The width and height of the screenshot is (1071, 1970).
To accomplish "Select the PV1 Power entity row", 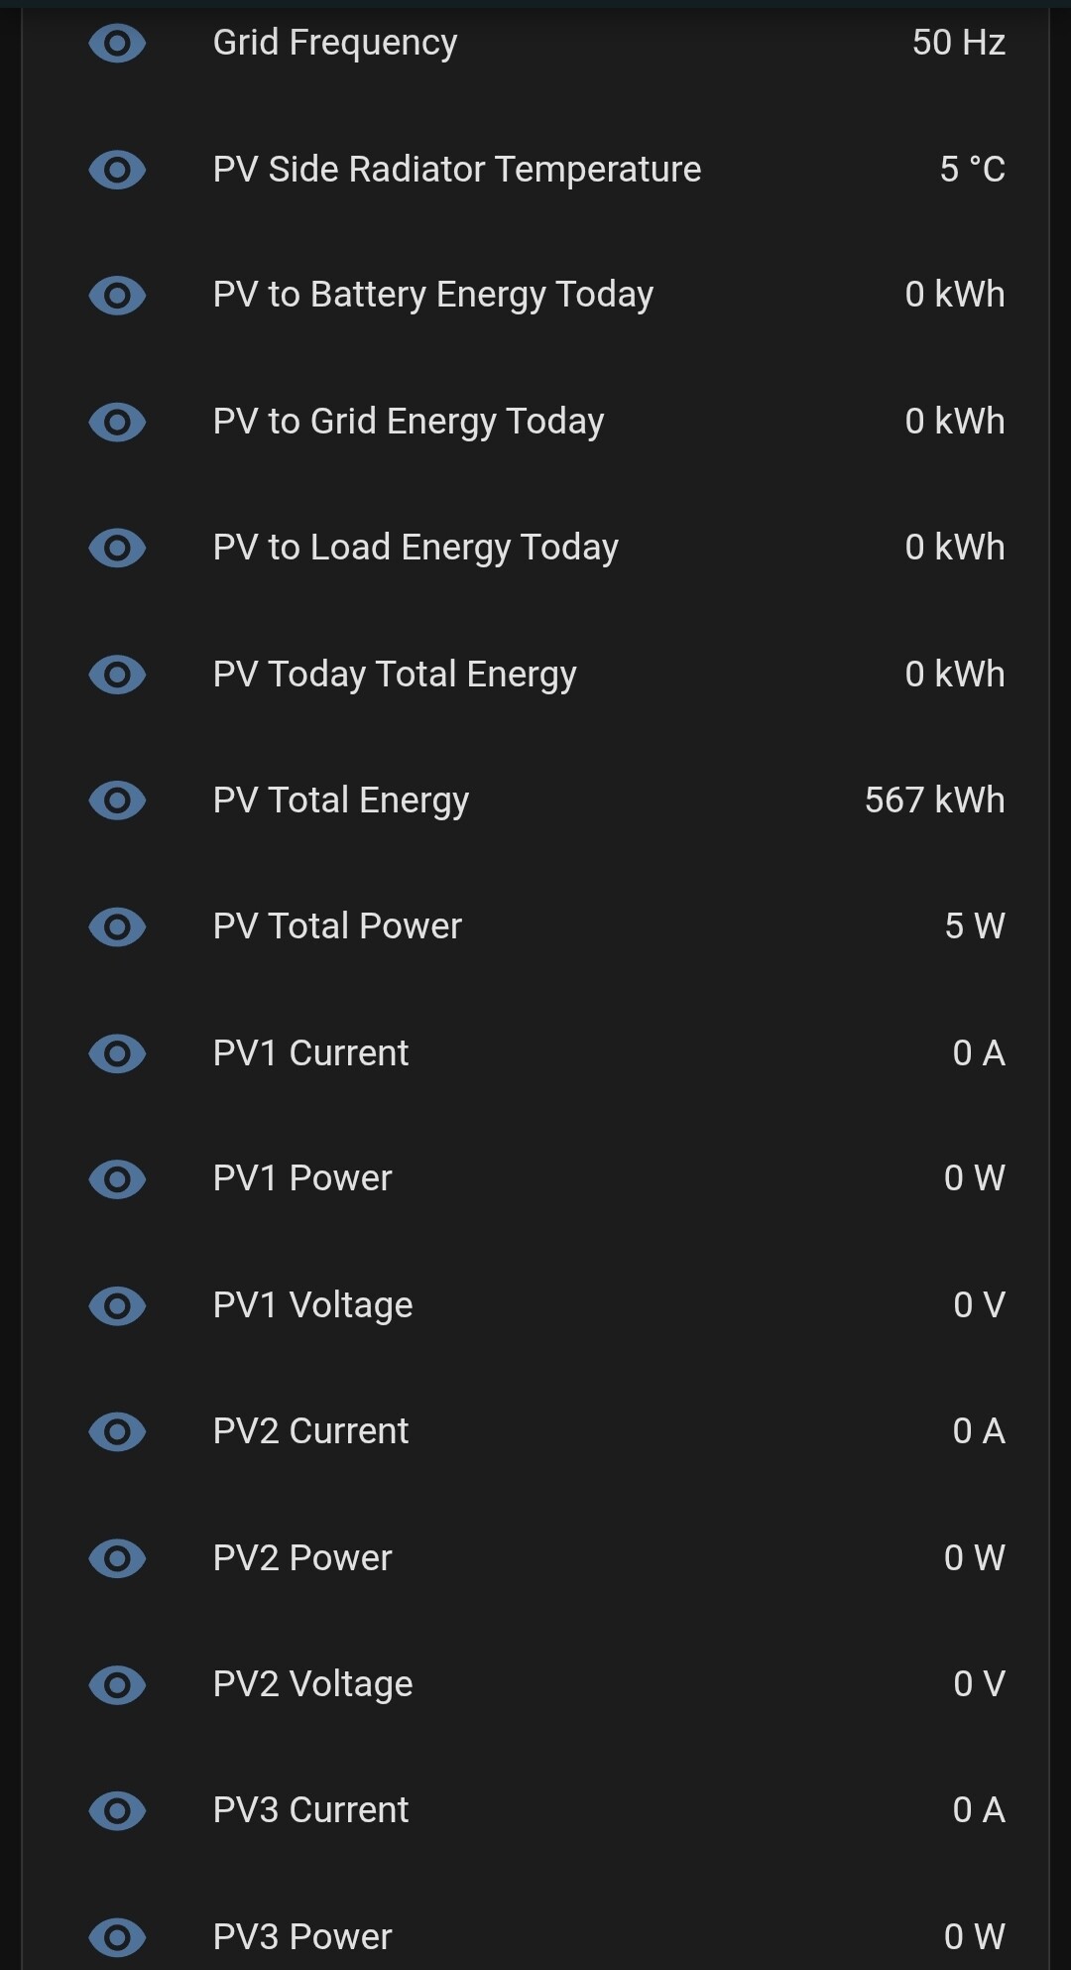I will pyautogui.click(x=302, y=1178).
